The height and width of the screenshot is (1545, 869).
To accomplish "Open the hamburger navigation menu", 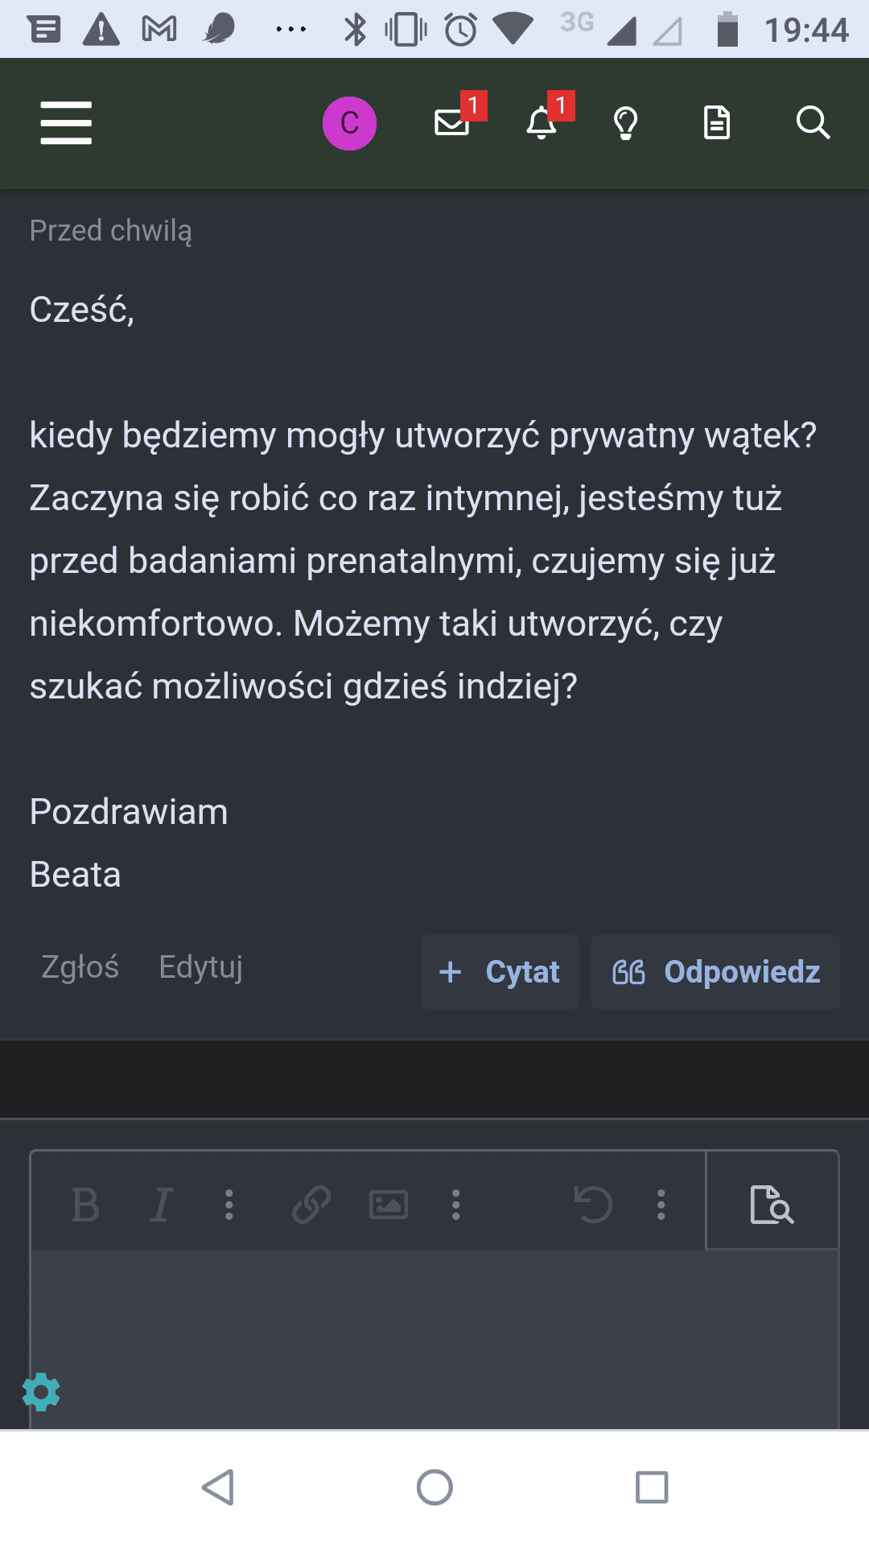I will [x=66, y=123].
